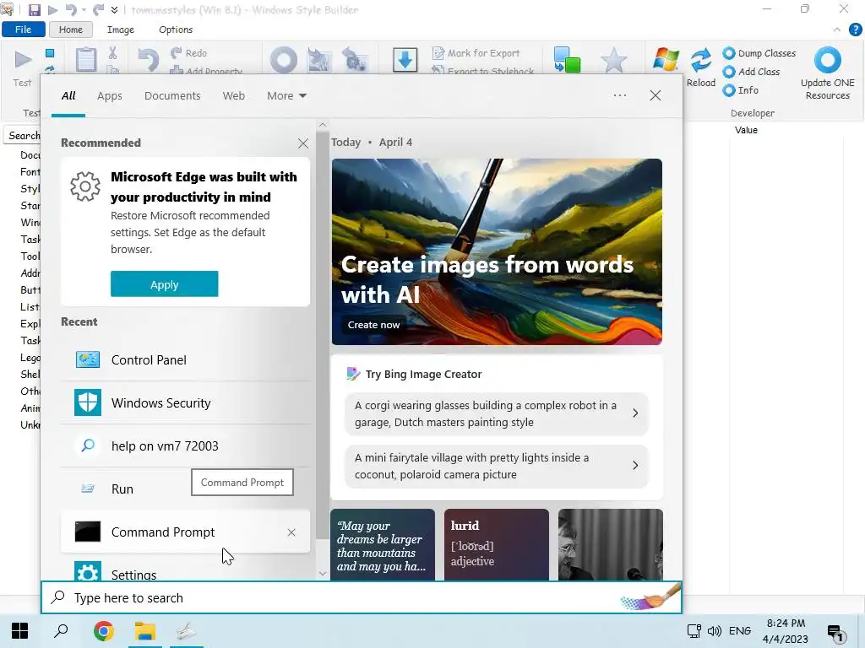
Task: Click the Create now button on AI image
Action: tap(373, 325)
